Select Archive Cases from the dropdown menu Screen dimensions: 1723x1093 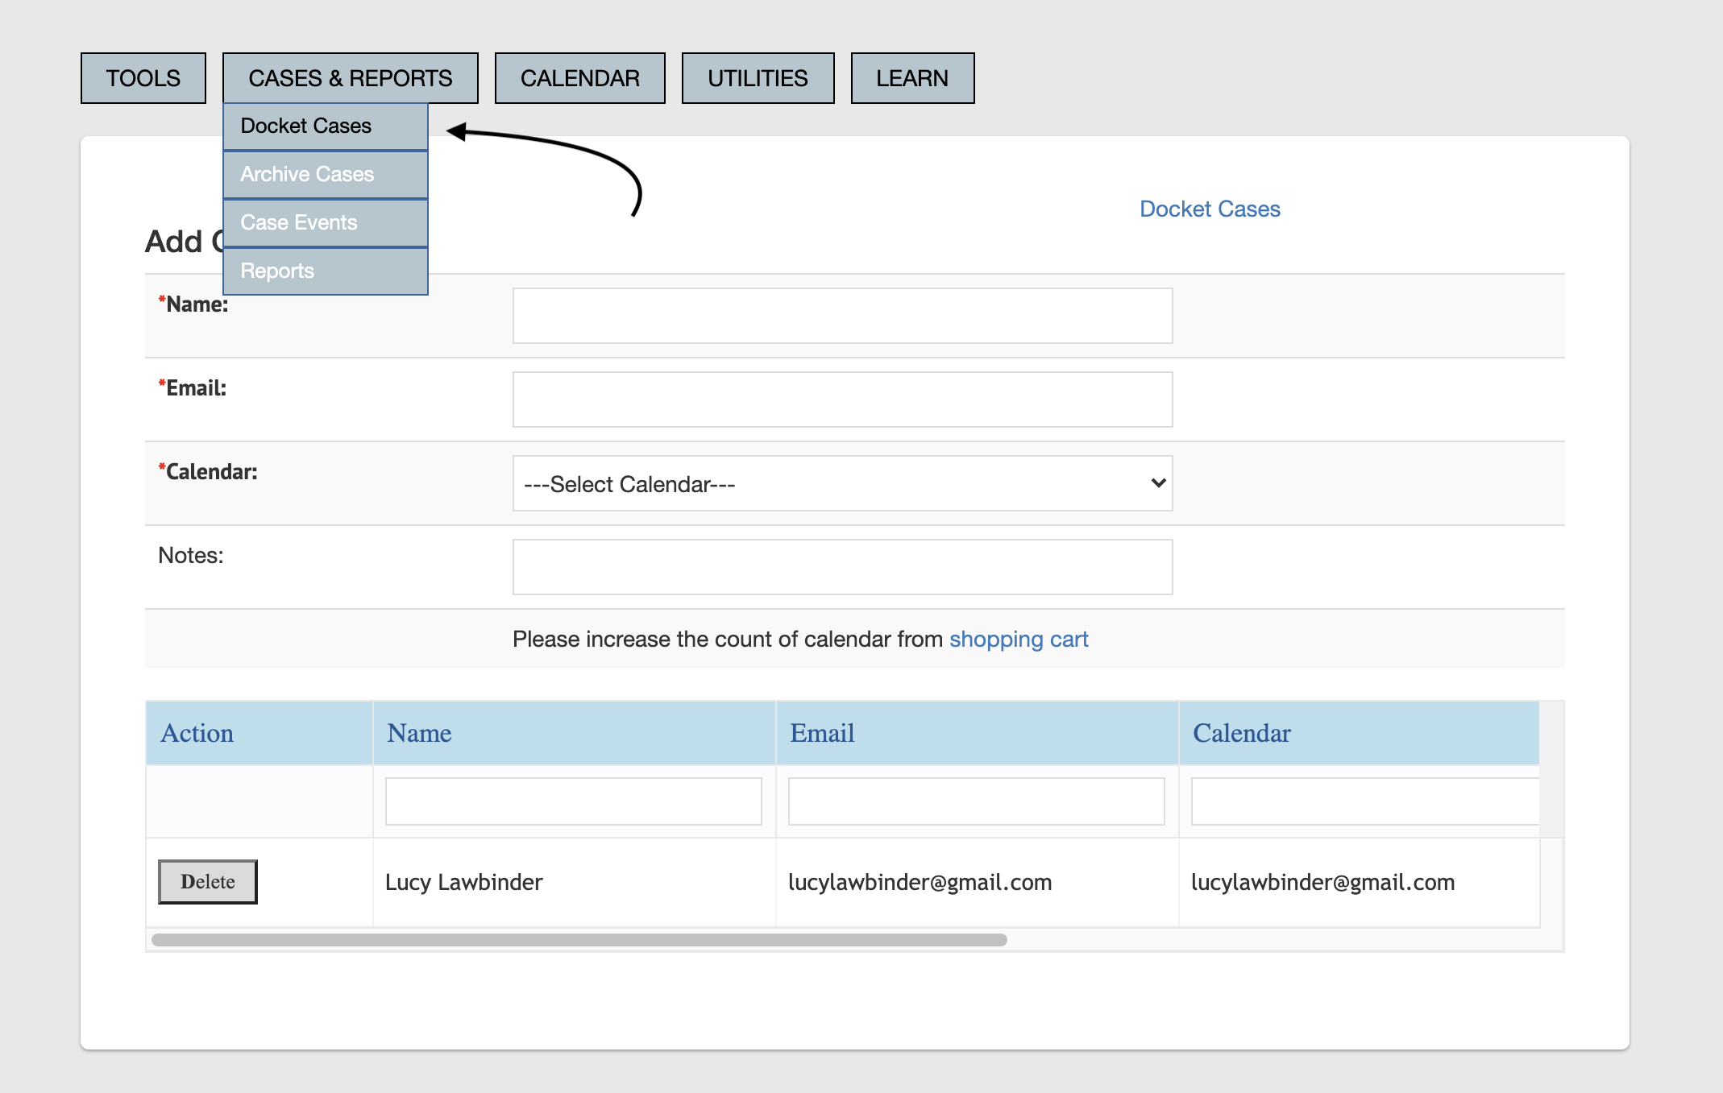point(306,174)
